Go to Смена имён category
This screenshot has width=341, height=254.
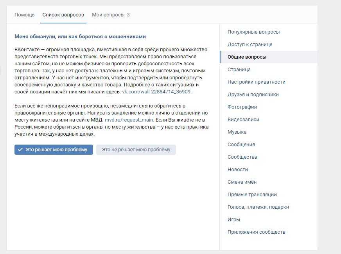269,182
